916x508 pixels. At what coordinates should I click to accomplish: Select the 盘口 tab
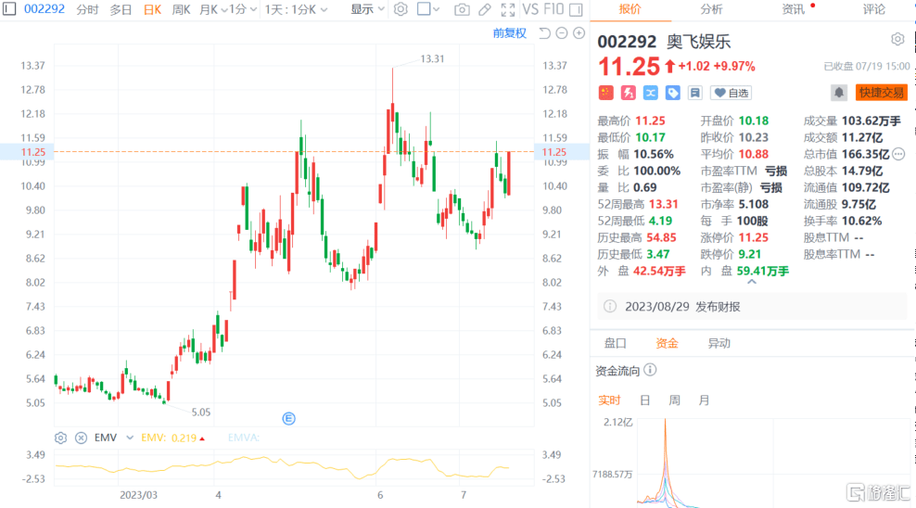pyautogui.click(x=616, y=343)
